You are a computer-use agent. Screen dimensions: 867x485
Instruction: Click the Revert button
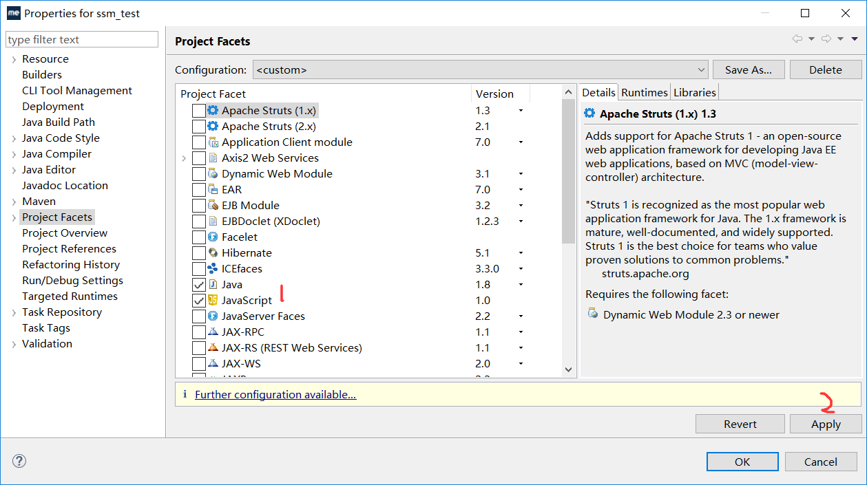(x=740, y=424)
